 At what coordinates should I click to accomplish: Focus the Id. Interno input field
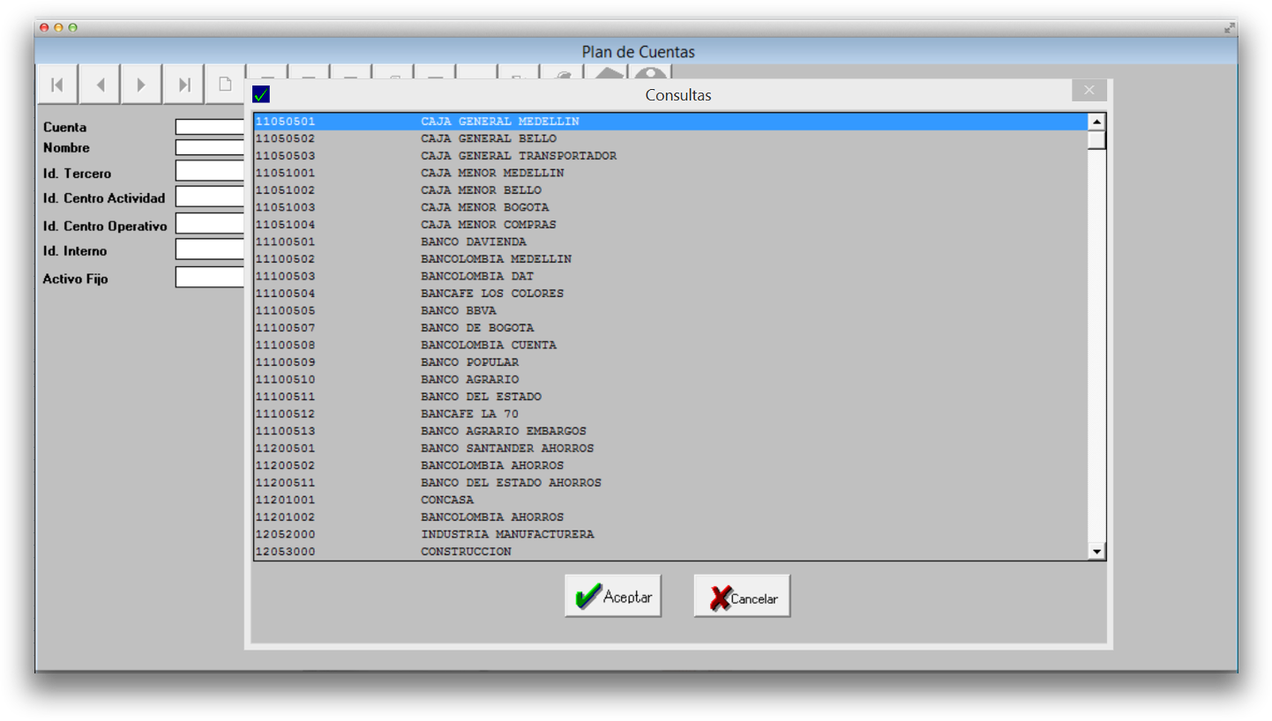(x=210, y=249)
